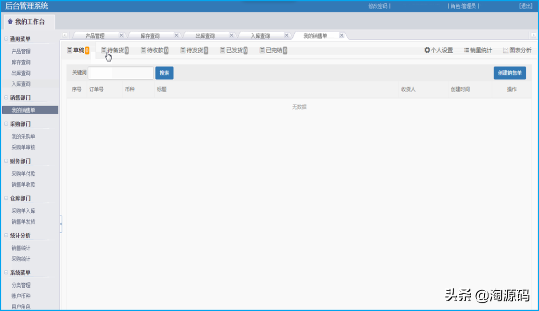Click the 退出 logout link

pyautogui.click(x=526, y=6)
